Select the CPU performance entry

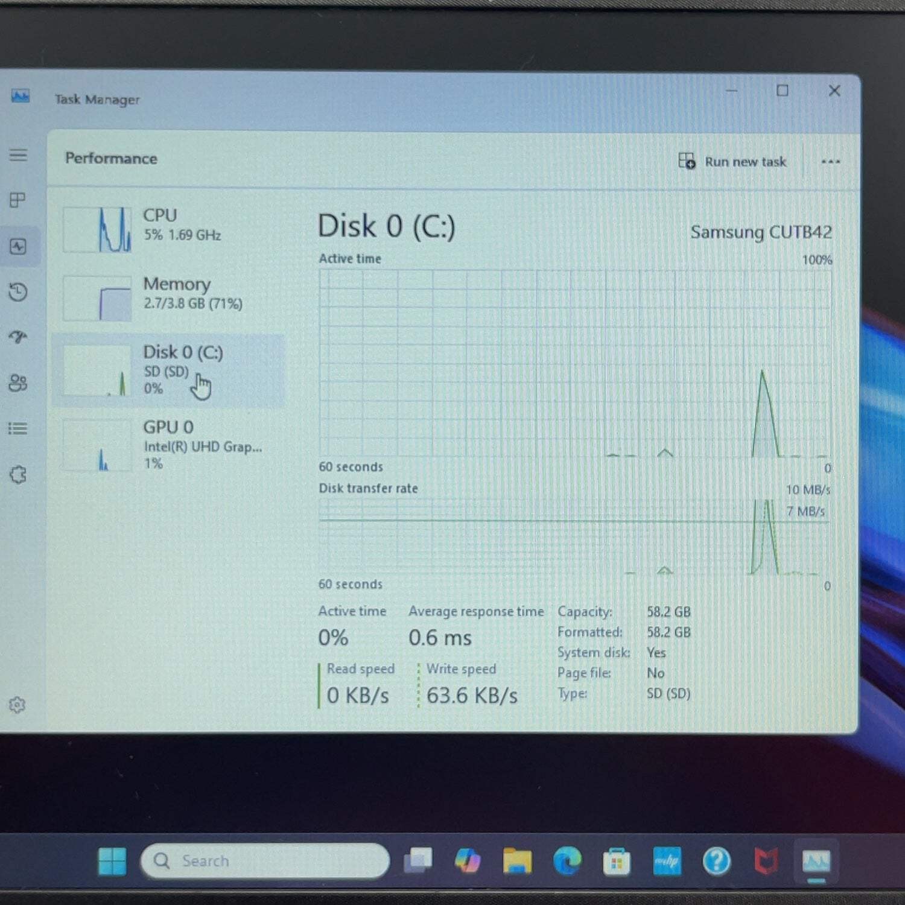(169, 228)
